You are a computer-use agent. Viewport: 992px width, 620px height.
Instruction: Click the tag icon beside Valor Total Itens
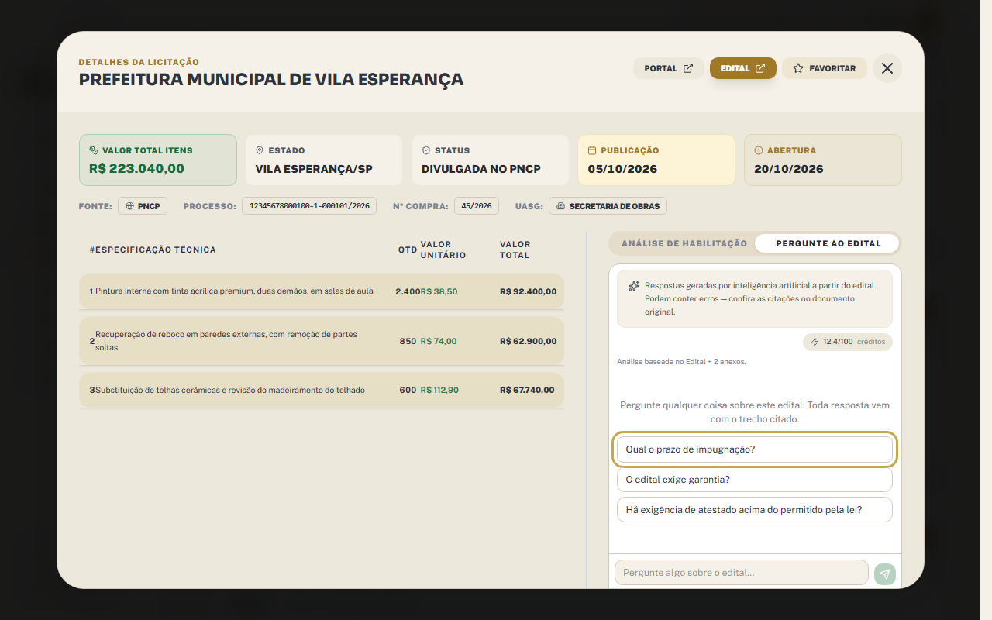coord(94,150)
